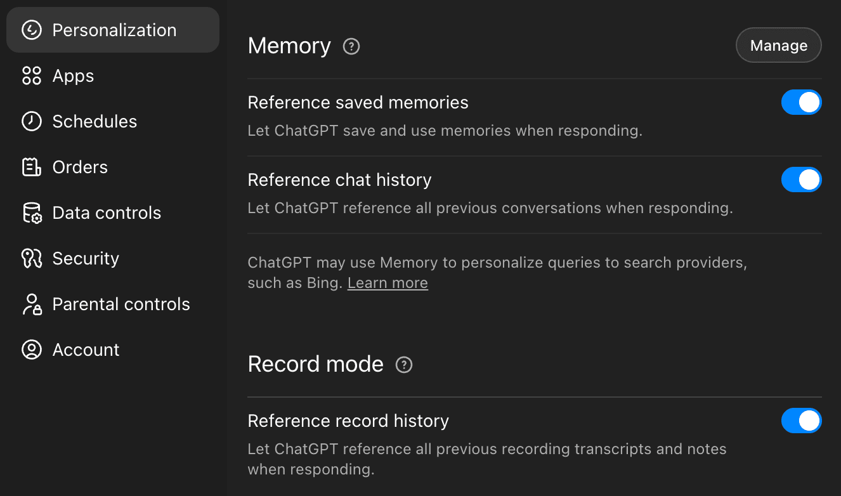Toggle off Reference chat history
The height and width of the screenshot is (496, 841).
[x=802, y=179]
